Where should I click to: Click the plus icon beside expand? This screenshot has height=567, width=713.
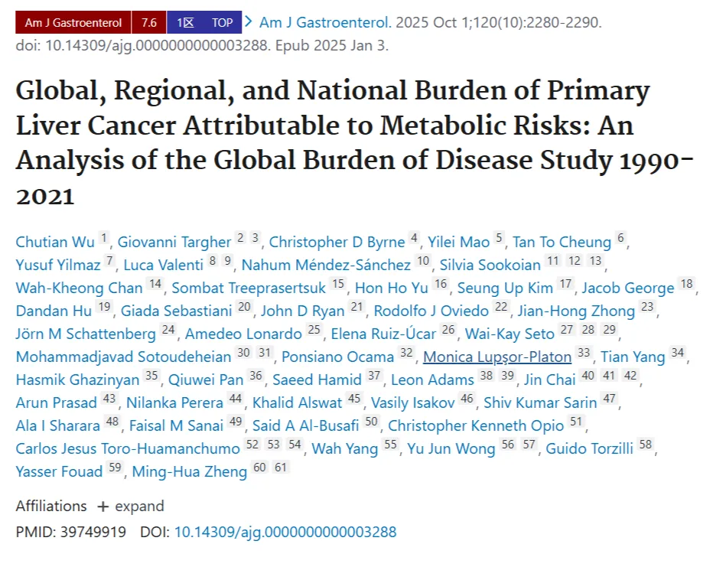103,507
